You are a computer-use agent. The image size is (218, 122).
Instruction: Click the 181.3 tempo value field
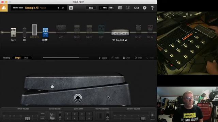[x=105, y=8]
